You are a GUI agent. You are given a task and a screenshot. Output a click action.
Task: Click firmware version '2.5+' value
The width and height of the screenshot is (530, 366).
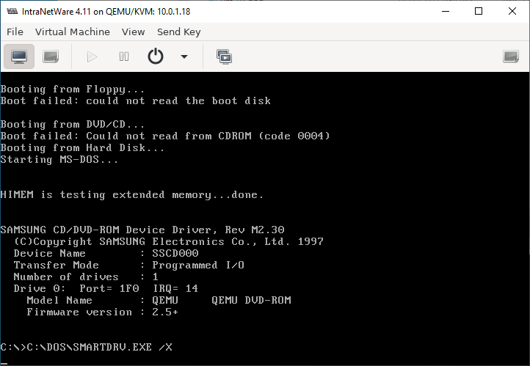[165, 312]
